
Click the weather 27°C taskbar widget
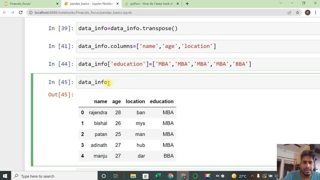click(x=239, y=176)
